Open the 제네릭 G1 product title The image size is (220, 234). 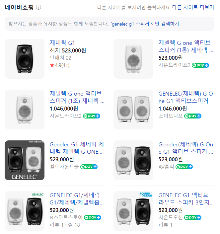point(62,43)
